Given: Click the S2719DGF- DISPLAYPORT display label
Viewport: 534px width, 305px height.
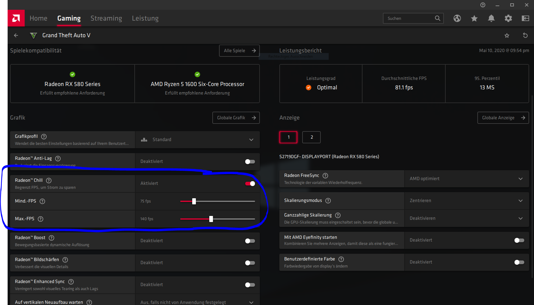Looking at the screenshot, I should click(329, 157).
